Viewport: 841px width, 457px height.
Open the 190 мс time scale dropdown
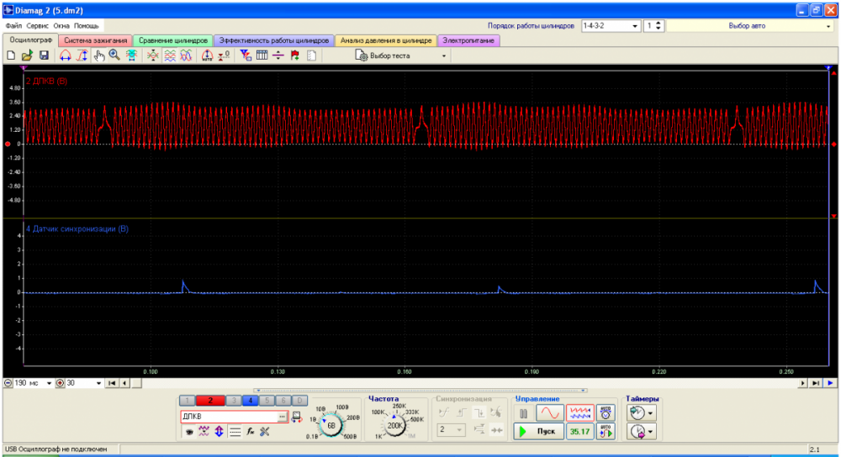(49, 383)
